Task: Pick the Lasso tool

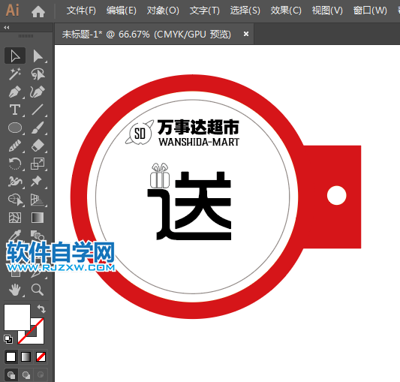Action: [38, 74]
